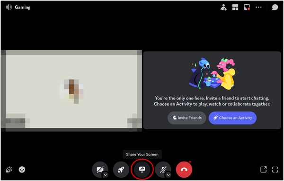
Task: Open the emoji reaction picker
Action: 22,170
